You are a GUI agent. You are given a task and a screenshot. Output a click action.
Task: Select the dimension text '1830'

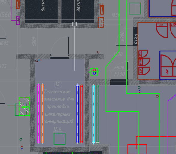click(x=116, y=15)
